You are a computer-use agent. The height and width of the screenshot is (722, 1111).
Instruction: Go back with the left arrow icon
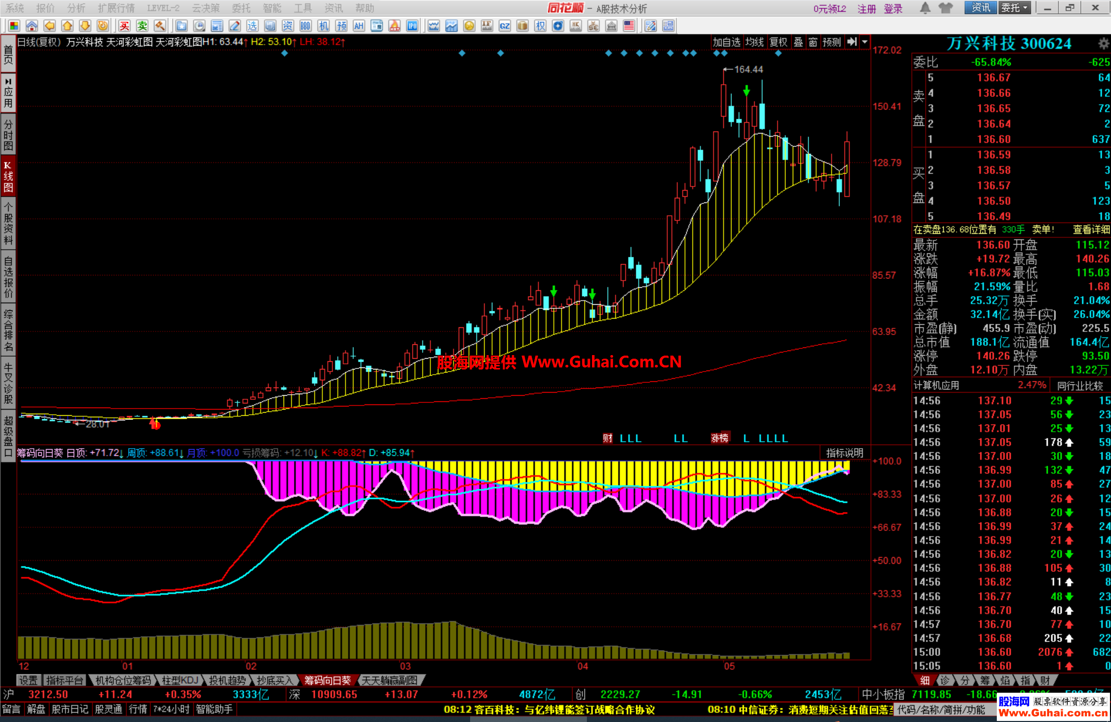49,26
